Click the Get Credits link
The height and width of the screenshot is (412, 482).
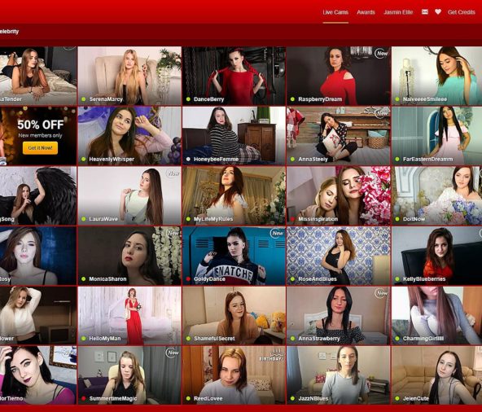[462, 12]
